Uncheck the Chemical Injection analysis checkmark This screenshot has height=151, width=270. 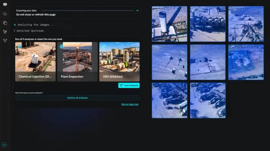(20, 47)
